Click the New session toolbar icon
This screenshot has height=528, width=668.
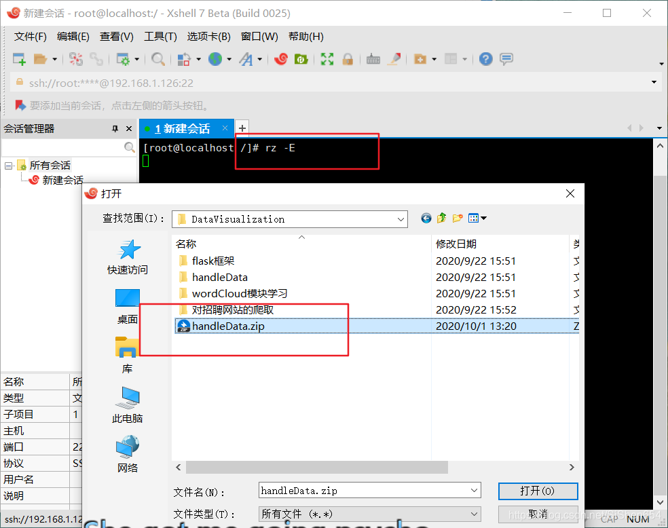click(x=19, y=59)
